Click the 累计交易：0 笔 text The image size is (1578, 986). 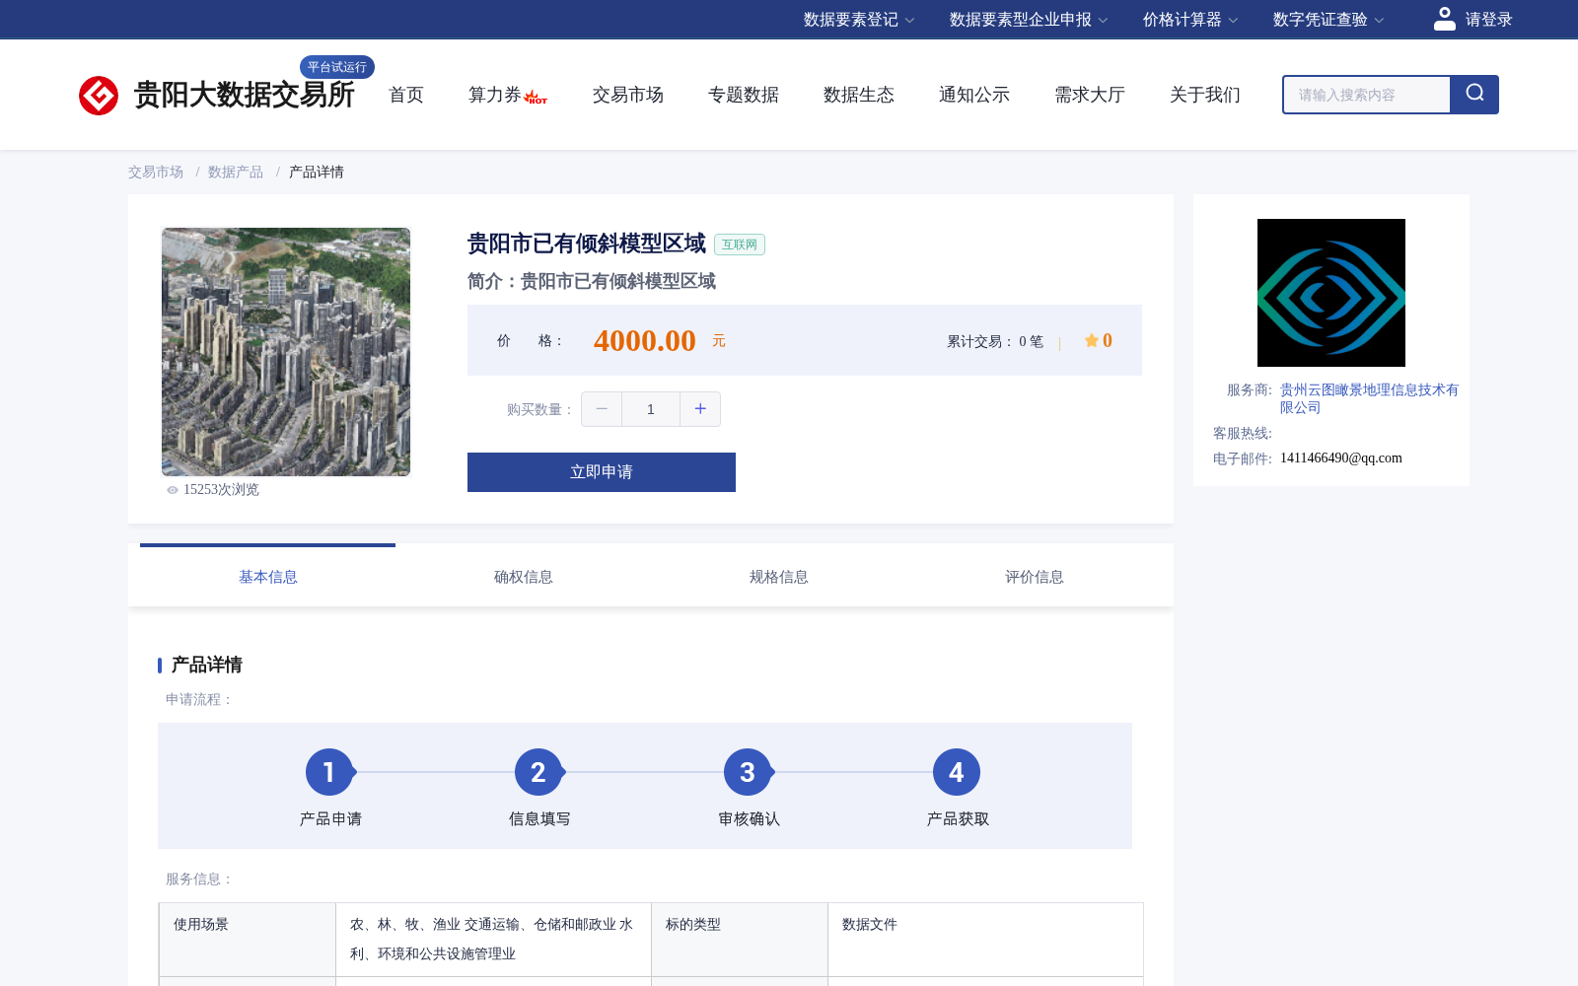[995, 341]
